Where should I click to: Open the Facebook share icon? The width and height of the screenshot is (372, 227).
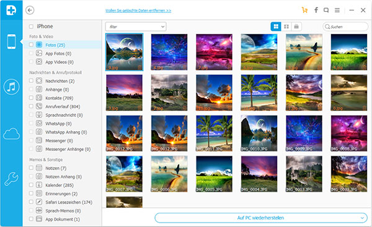point(316,10)
